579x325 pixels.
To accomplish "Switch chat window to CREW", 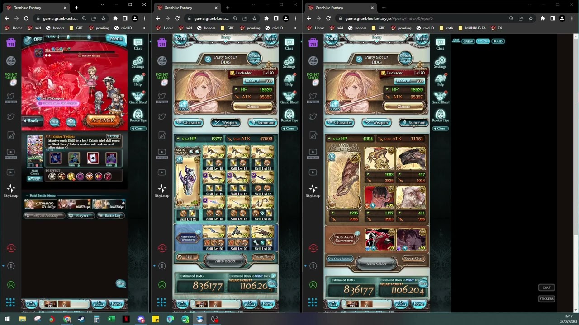I will point(468,41).
